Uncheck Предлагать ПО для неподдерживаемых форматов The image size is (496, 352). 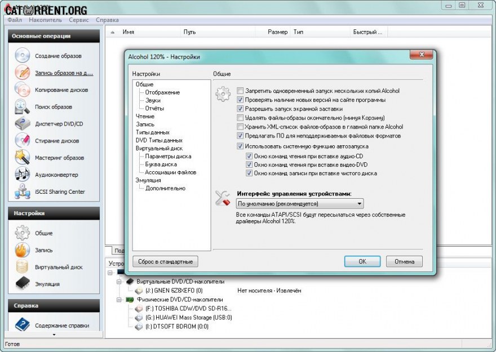(x=240, y=136)
